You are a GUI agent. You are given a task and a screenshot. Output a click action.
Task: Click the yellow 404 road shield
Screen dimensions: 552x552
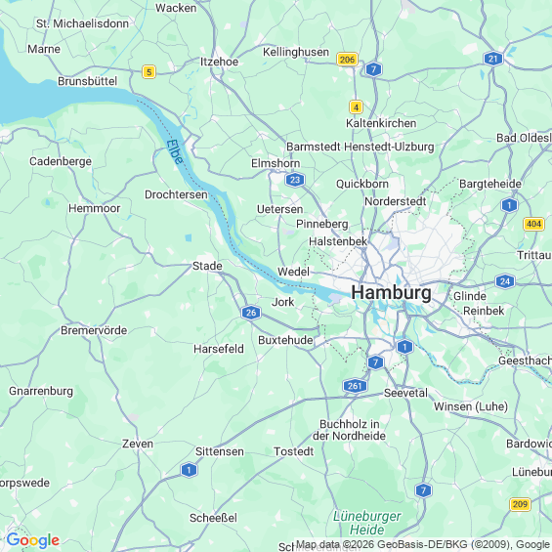point(534,224)
